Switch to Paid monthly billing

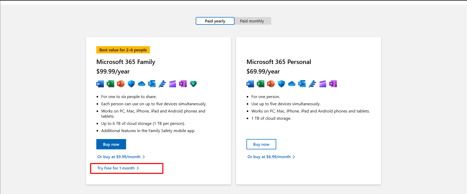252,21
